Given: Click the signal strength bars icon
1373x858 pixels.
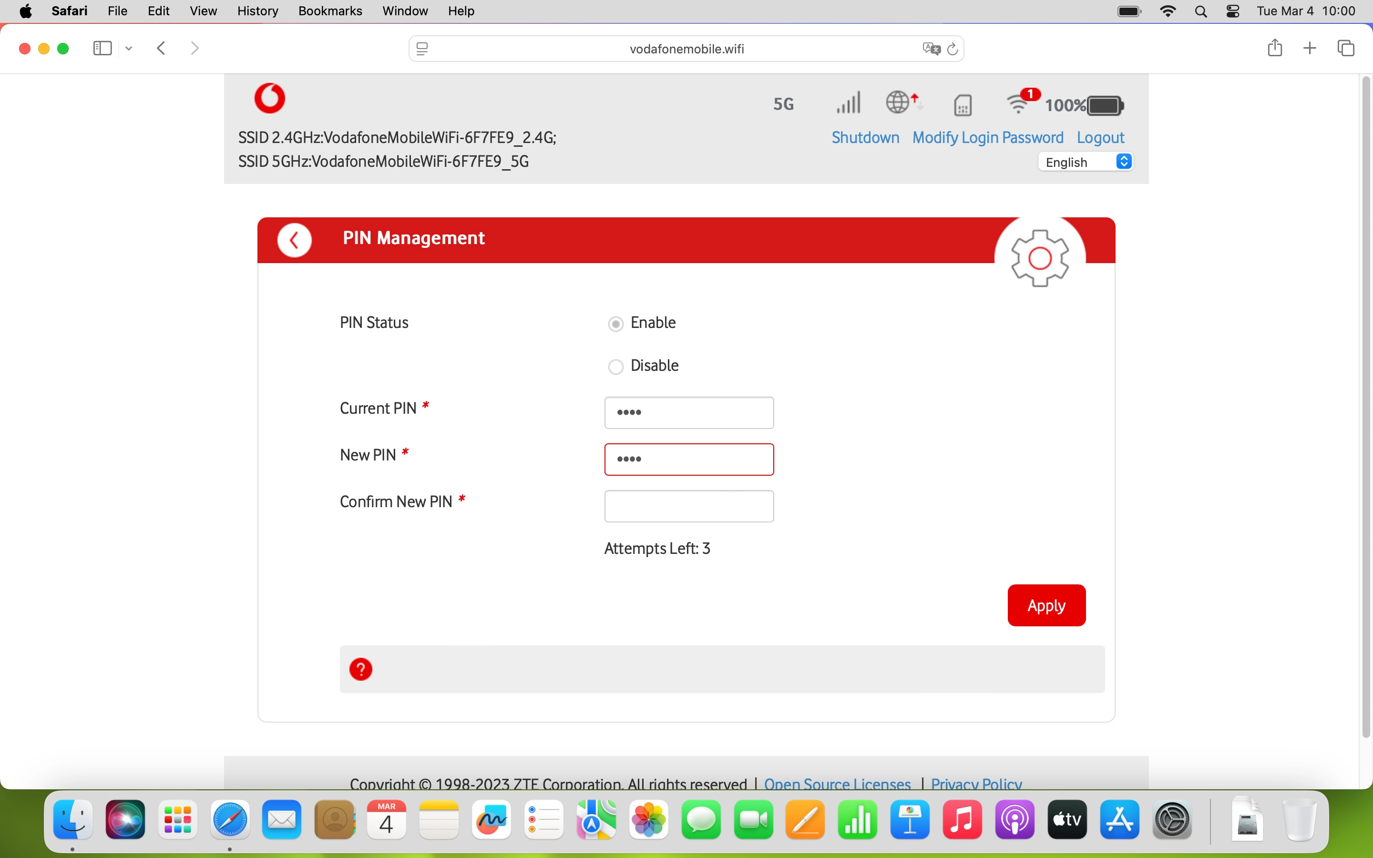Looking at the screenshot, I should coord(848,103).
